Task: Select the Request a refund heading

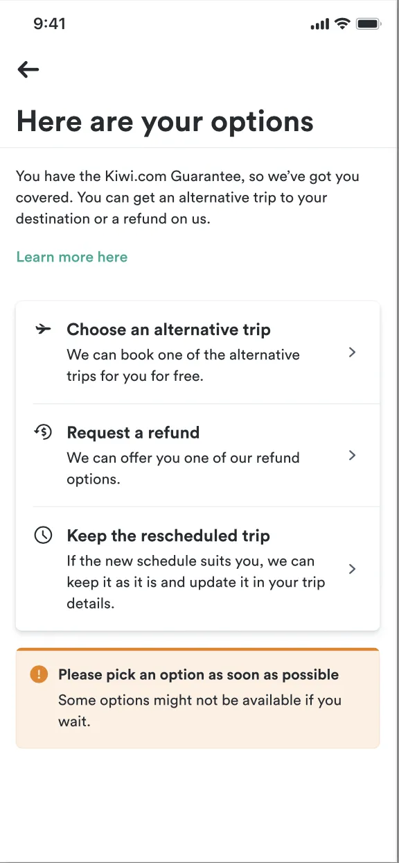Action: [x=133, y=433]
